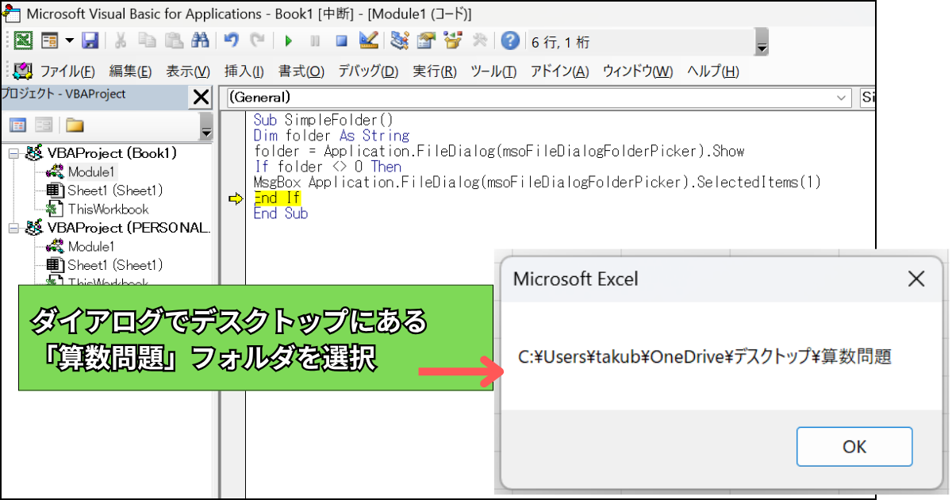Open the ツール(T) menu
Screen dimensions: 952x500
(493, 71)
